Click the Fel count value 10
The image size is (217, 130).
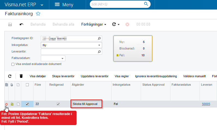click(143, 55)
